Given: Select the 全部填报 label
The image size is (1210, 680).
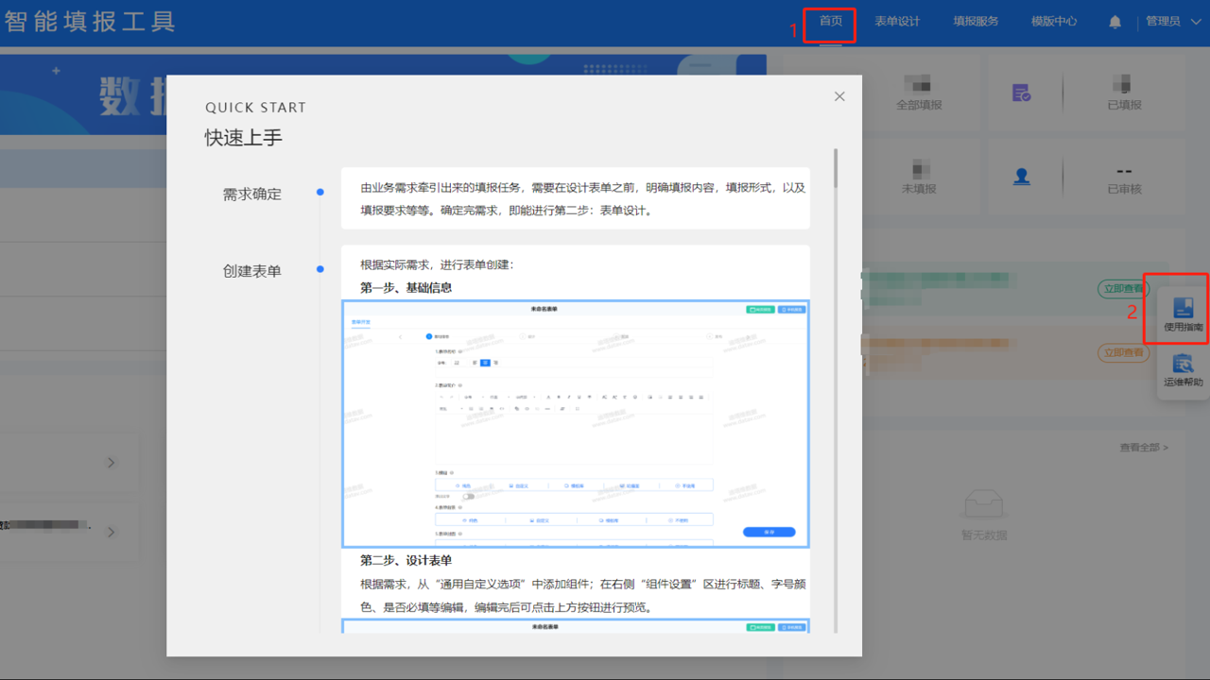Looking at the screenshot, I should [x=919, y=105].
